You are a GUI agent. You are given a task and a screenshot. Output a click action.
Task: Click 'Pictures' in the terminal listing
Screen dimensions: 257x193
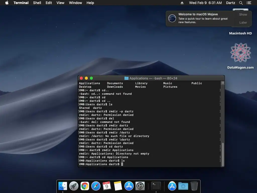tap(170, 87)
